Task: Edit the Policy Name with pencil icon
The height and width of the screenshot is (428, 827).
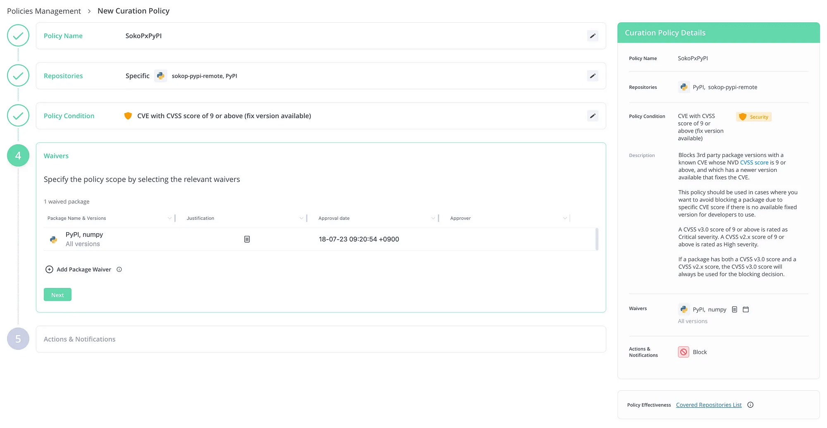Action: [x=592, y=36]
